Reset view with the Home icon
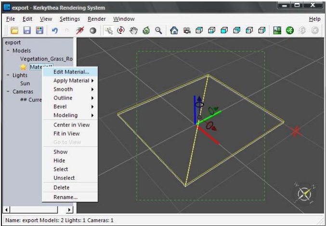The height and width of the screenshot is (226, 326). [x=174, y=30]
